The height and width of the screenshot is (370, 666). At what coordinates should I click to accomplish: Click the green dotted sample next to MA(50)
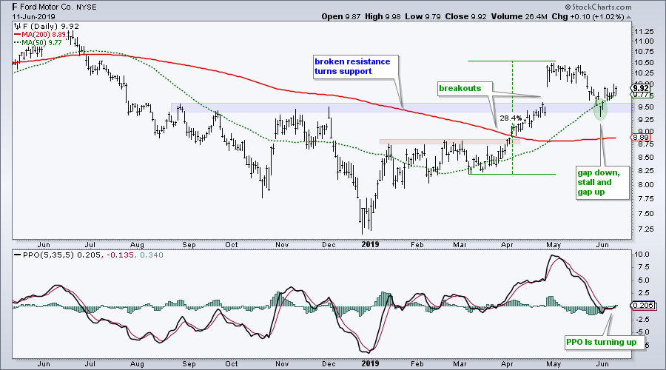18,42
